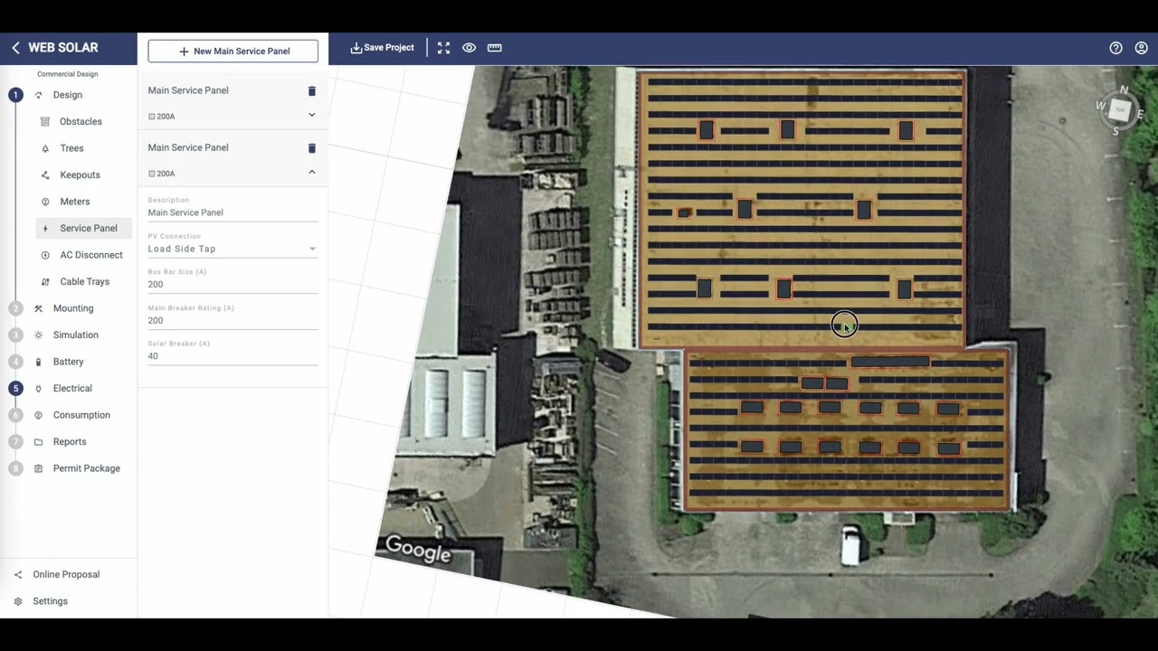Click the WEB SOLAR title
This screenshot has width=1158, height=651.
coord(63,48)
